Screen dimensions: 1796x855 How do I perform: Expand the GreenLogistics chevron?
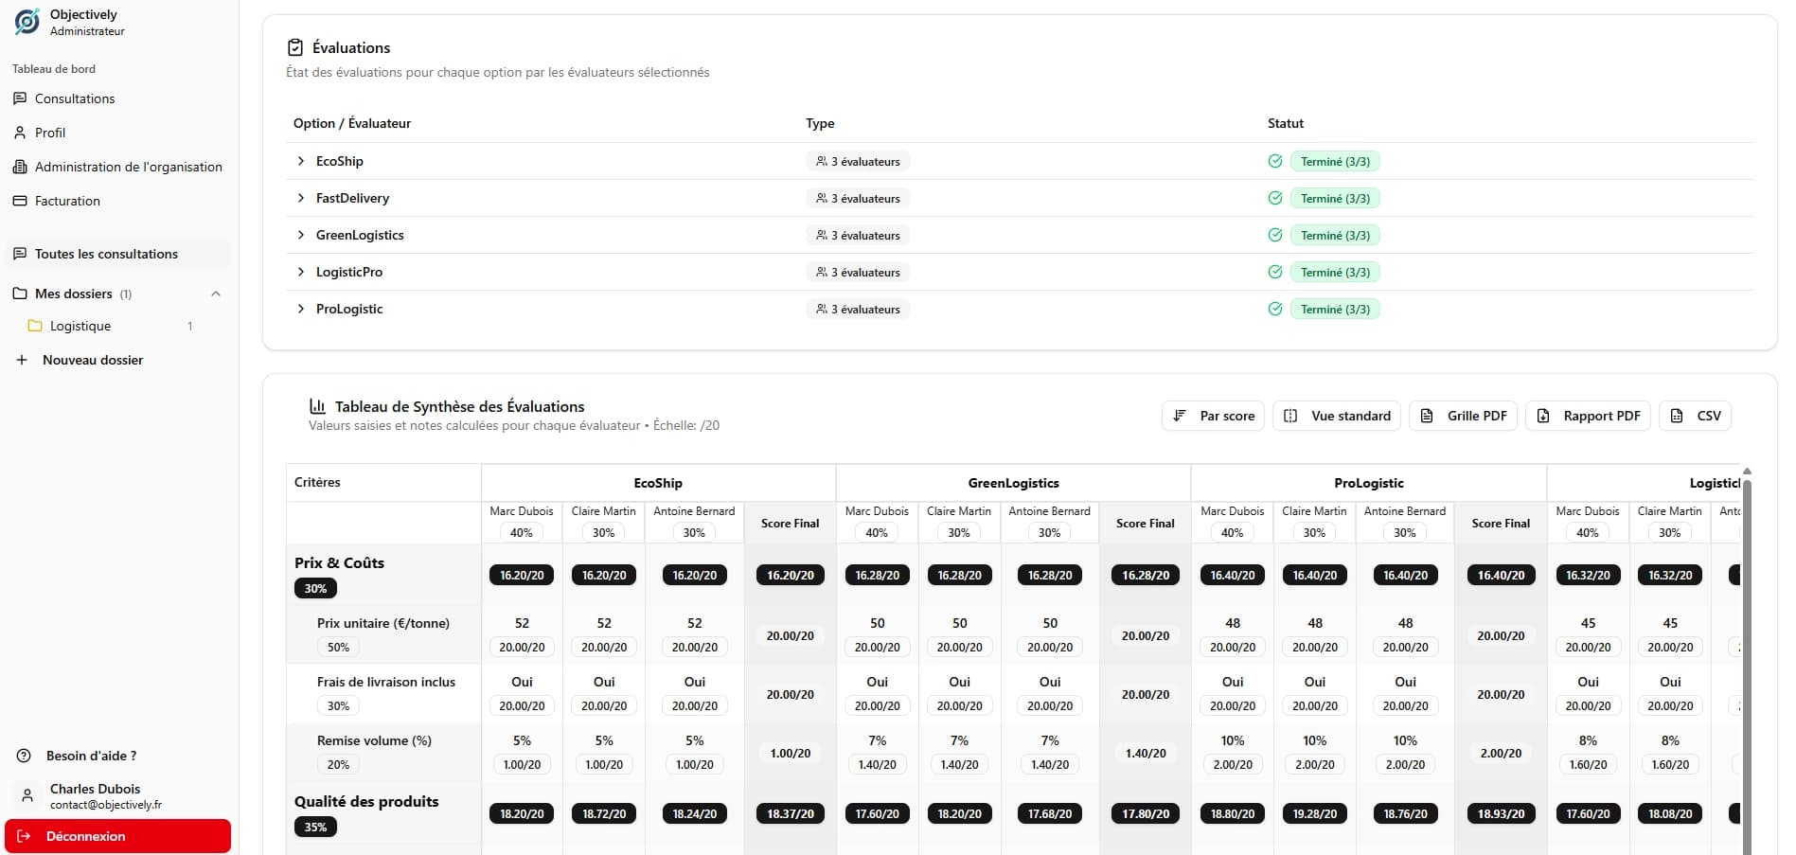click(300, 235)
